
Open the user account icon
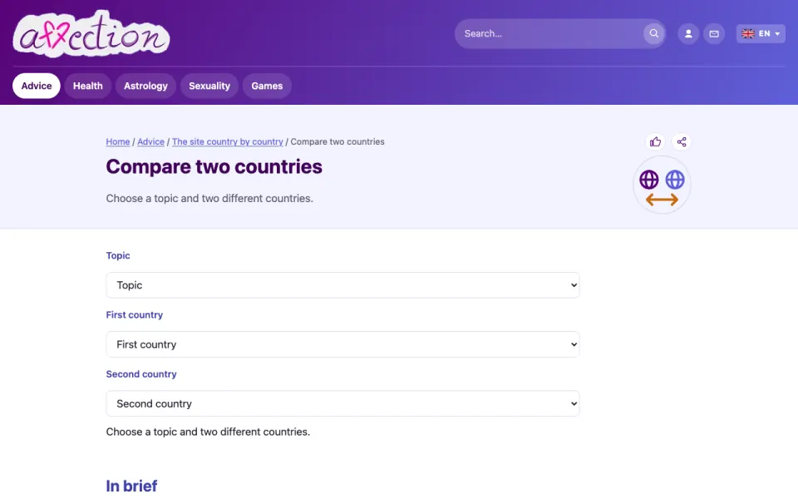pyautogui.click(x=688, y=33)
